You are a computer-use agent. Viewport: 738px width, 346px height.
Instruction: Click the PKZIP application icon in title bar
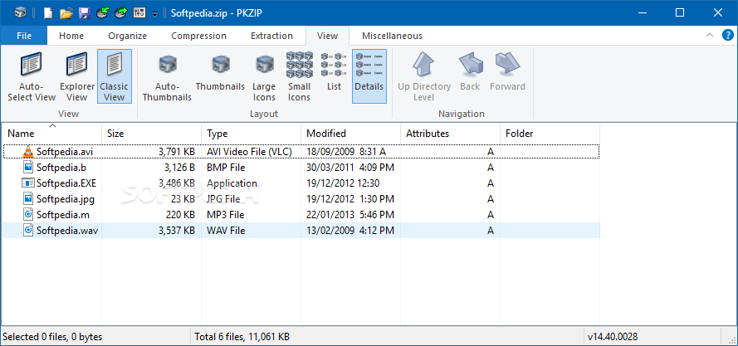click(20, 12)
